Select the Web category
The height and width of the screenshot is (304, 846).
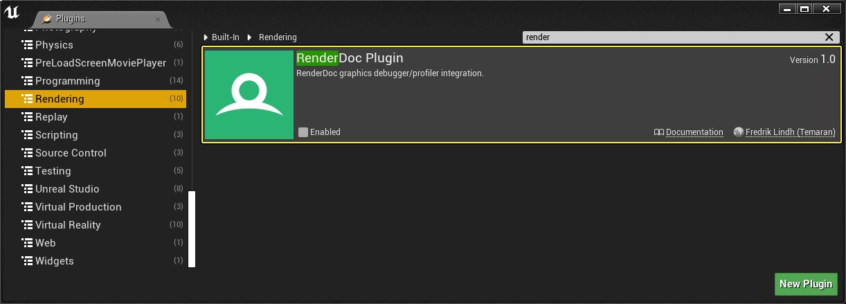point(96,243)
